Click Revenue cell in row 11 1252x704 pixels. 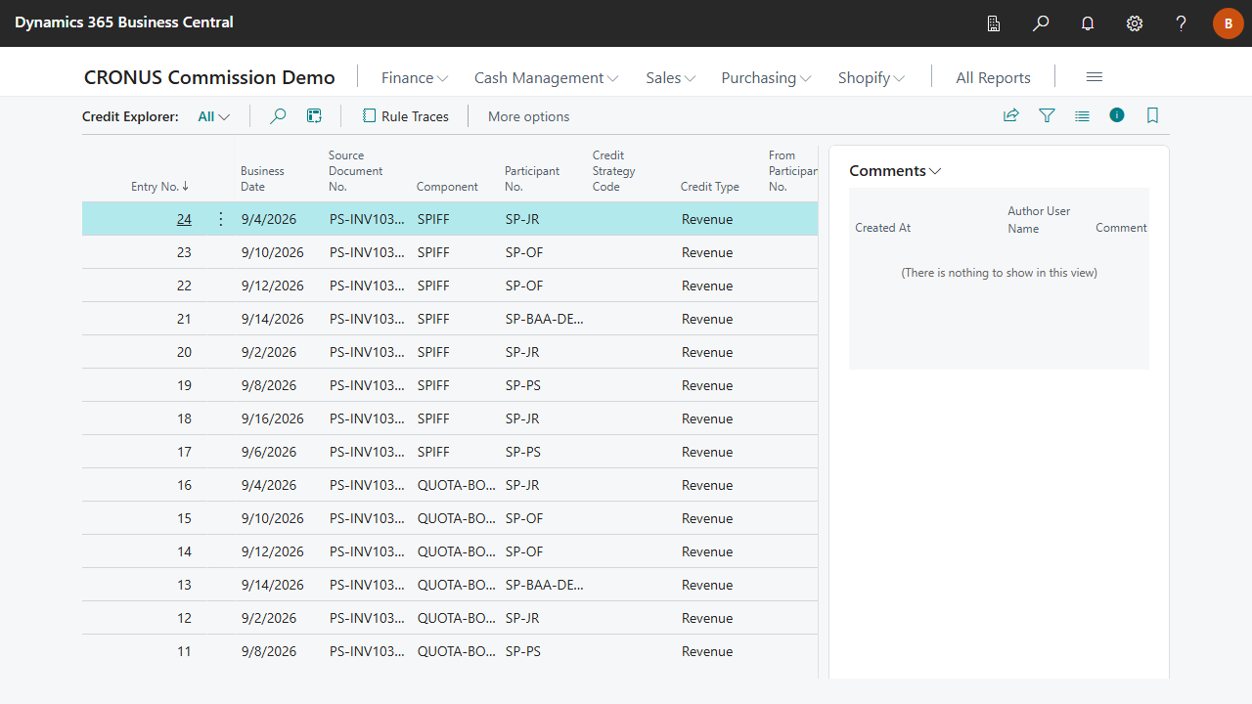tap(707, 651)
